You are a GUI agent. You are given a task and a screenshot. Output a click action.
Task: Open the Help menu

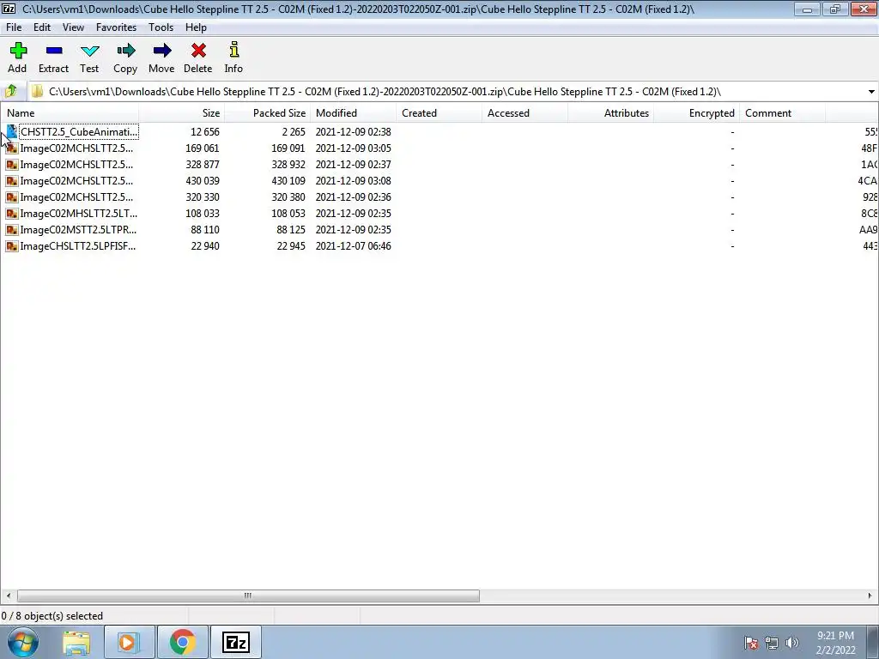pos(196,27)
